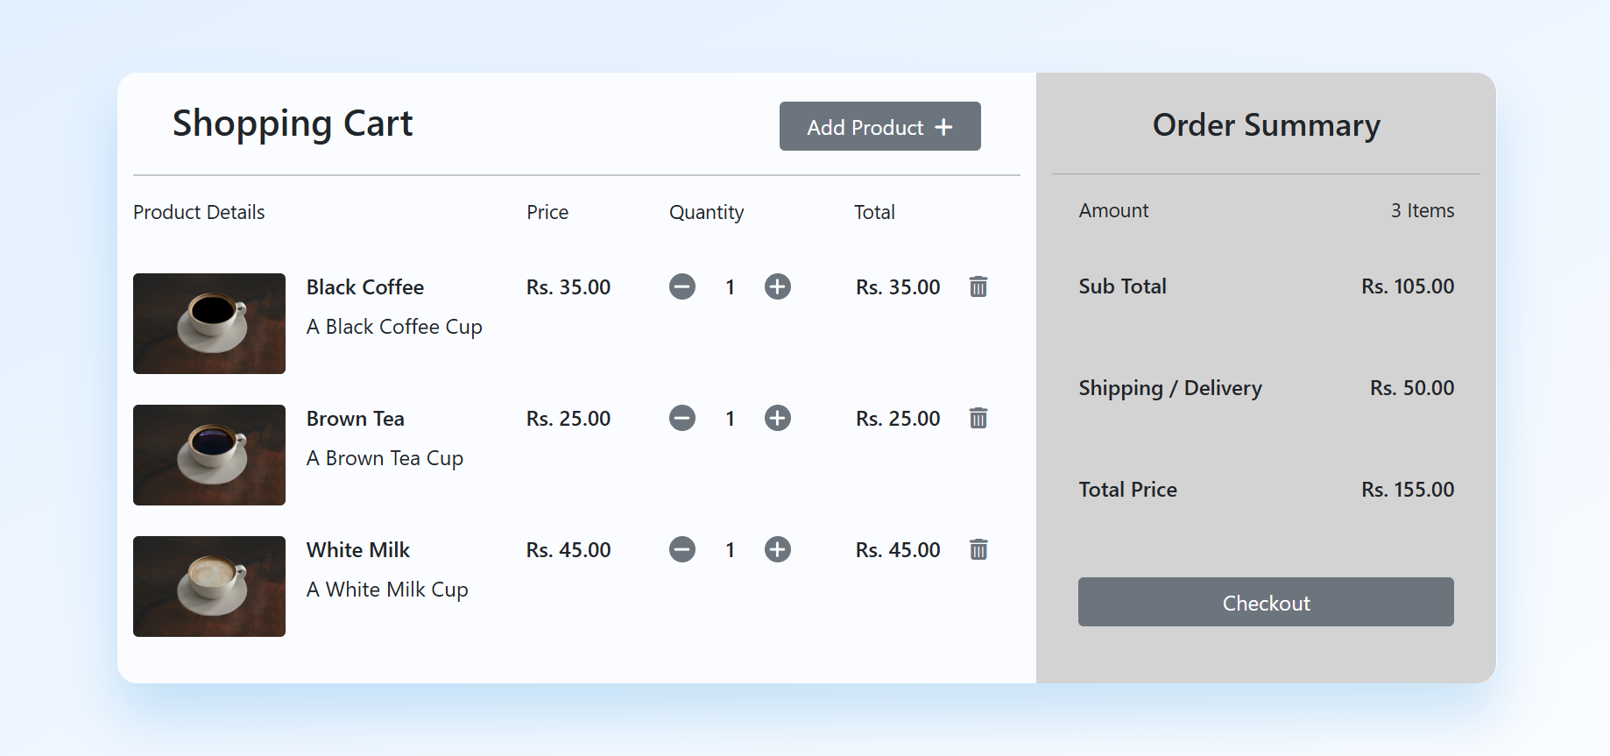1610x756 pixels.
Task: Delete Black Coffee using trash icon
Action: [978, 286]
